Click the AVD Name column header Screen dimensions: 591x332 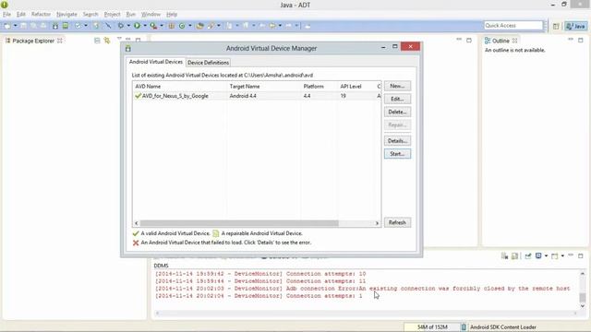(180, 86)
